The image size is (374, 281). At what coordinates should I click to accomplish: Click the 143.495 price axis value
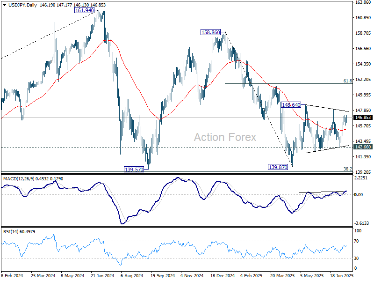[x=363, y=141]
